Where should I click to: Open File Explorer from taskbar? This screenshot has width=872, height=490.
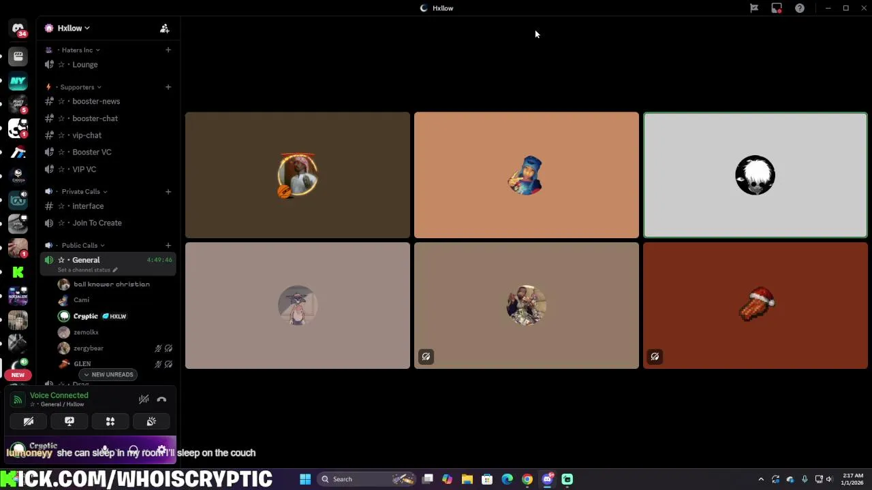[x=467, y=479]
